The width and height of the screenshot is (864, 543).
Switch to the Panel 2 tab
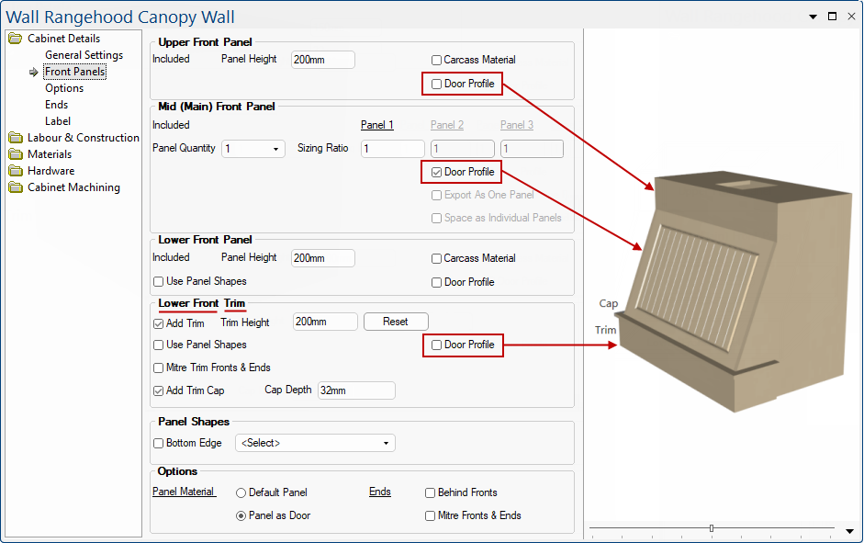coord(447,125)
